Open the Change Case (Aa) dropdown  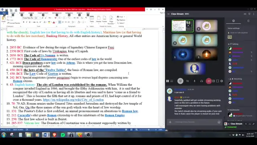coord(50,18)
